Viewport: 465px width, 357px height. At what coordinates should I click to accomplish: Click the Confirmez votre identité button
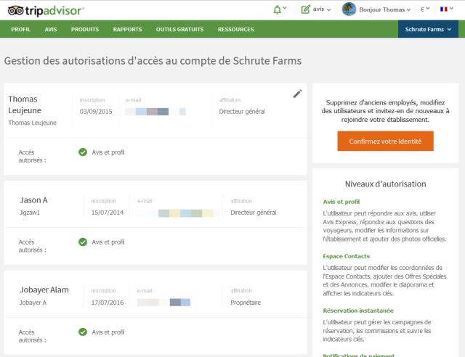coord(385,141)
